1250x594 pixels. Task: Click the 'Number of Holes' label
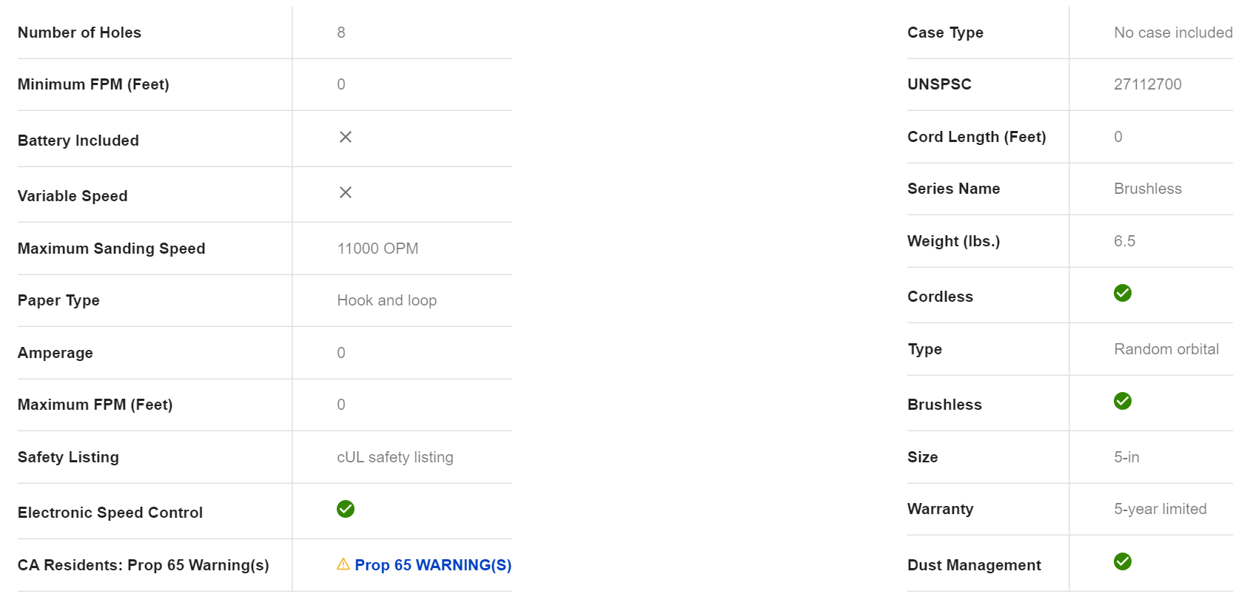coord(79,33)
